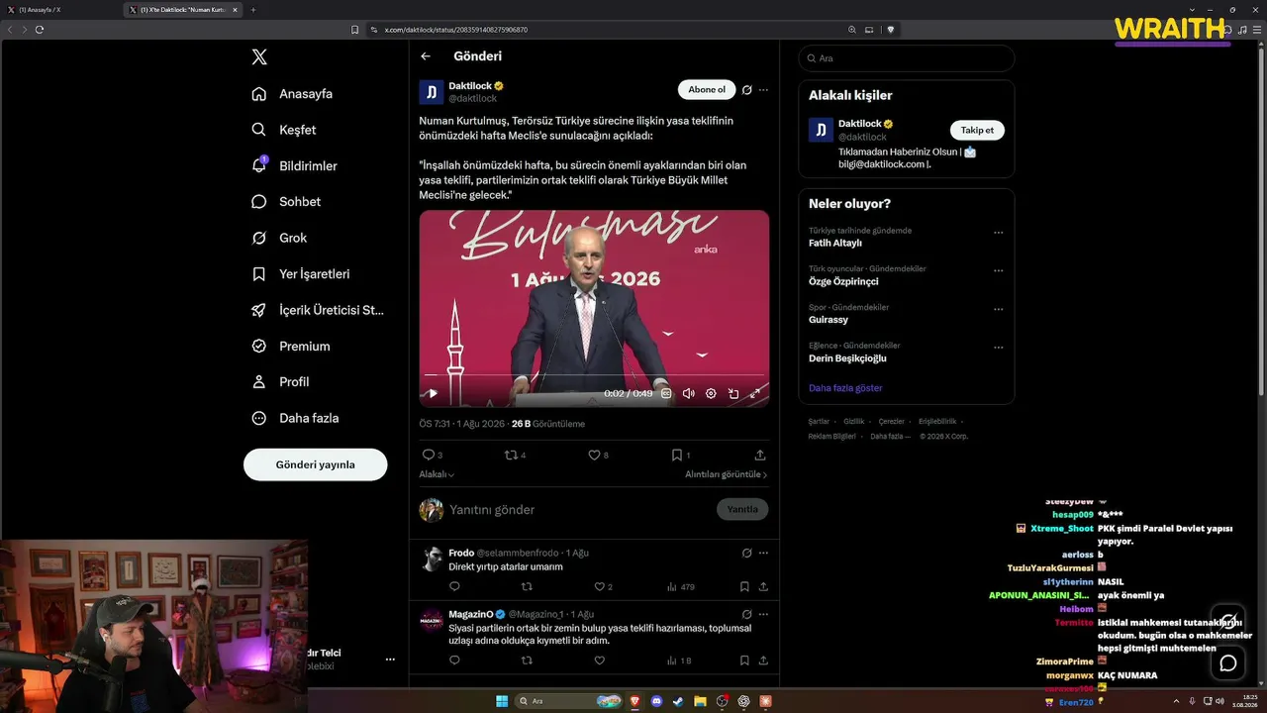Viewport: 1267px width, 713px height.
Task: Reply to the Daktilock post via comment icon
Action: (429, 456)
